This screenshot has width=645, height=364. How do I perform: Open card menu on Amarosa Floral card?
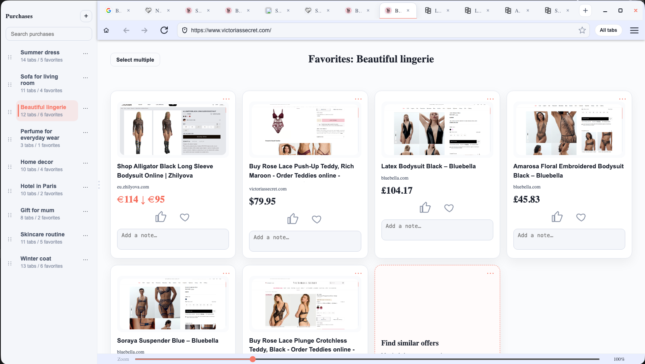(622, 99)
